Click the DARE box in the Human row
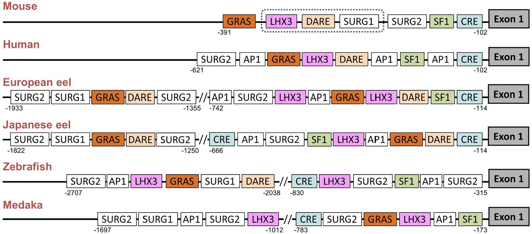Screen dimensions: 532x234 pos(351,59)
